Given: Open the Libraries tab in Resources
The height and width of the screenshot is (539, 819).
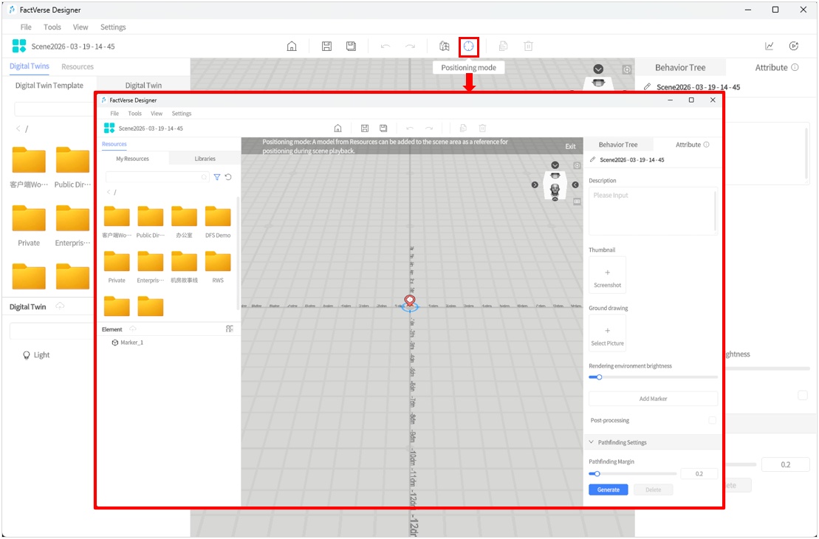Looking at the screenshot, I should coord(205,157).
